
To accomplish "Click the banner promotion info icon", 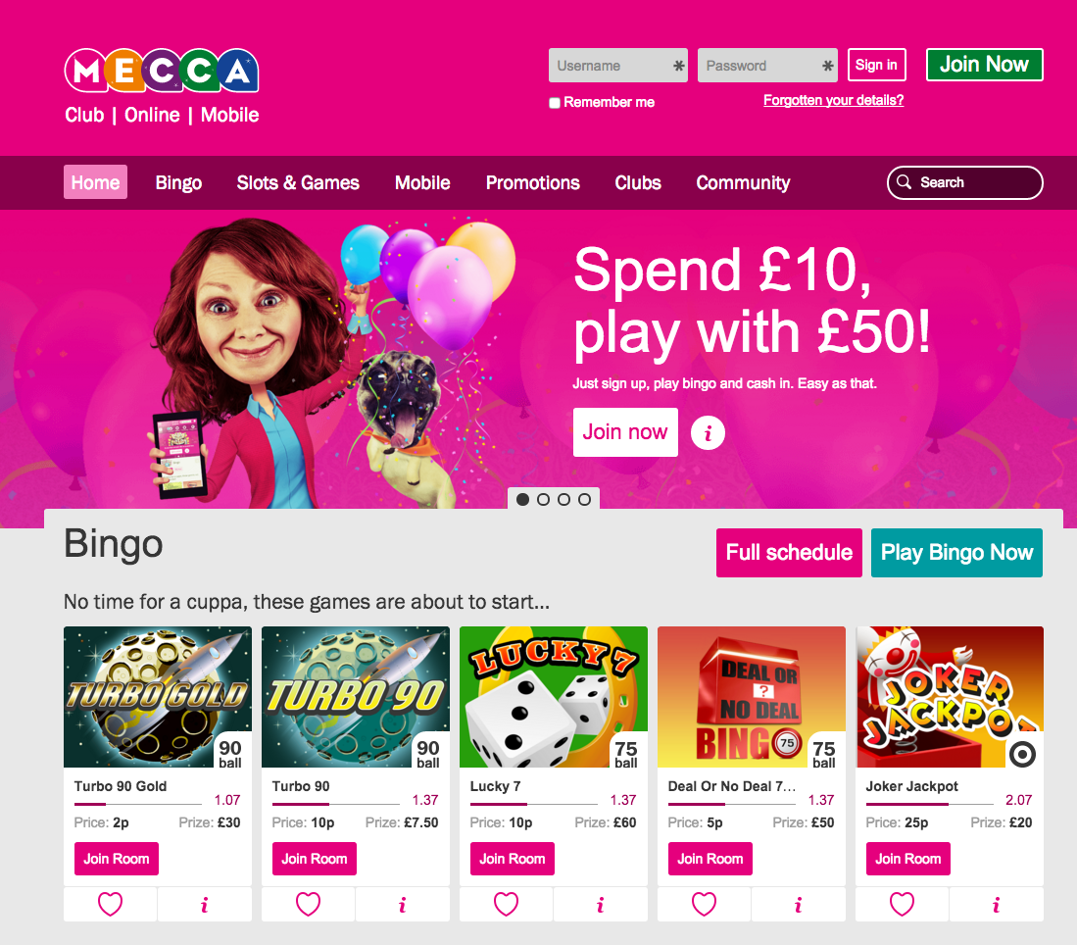I will click(708, 433).
